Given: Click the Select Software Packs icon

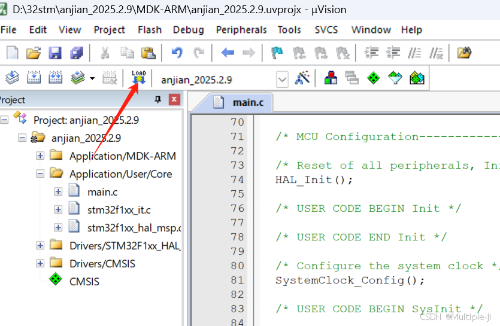Looking at the screenshot, I should tap(395, 78).
